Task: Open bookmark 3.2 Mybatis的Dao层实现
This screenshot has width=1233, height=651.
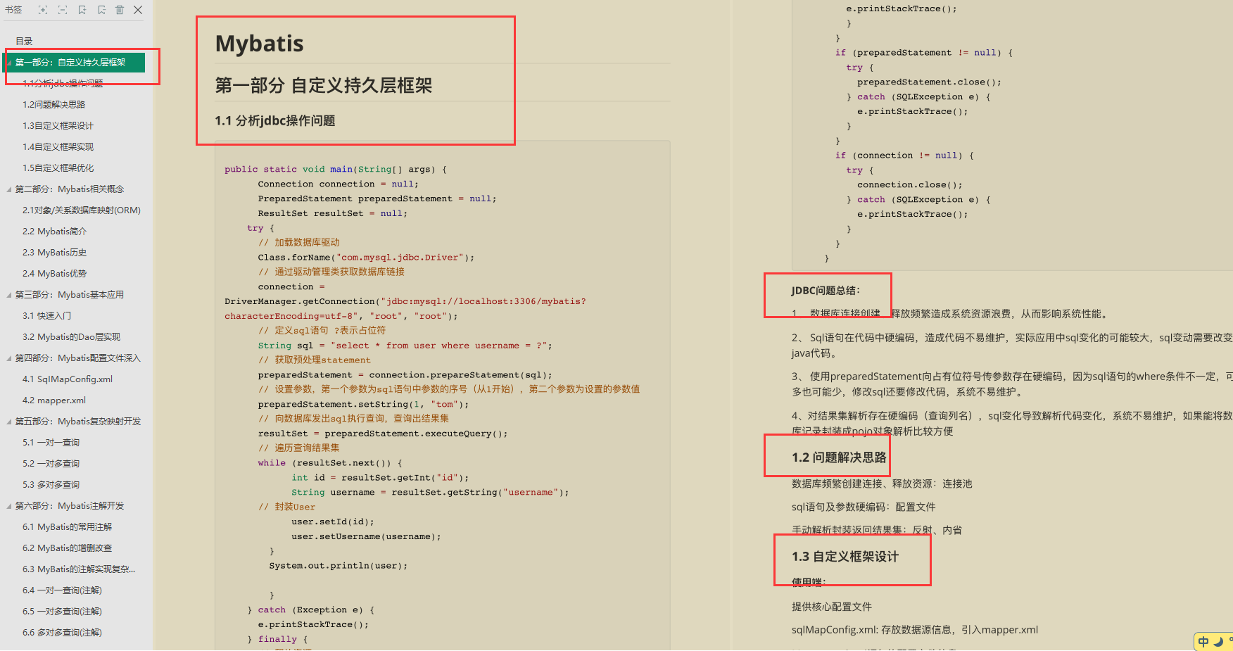Action: coord(71,337)
